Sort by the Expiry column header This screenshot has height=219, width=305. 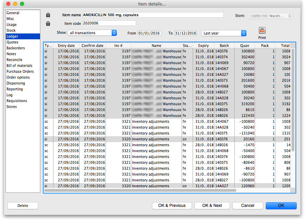203,46
